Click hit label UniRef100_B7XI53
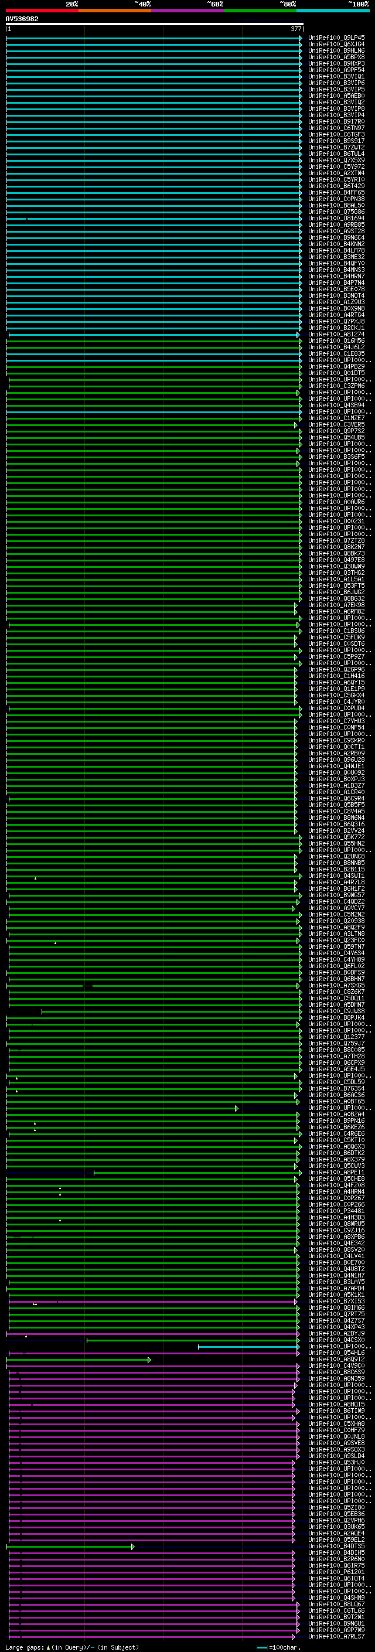The image size is (375, 1652). 336,1301
